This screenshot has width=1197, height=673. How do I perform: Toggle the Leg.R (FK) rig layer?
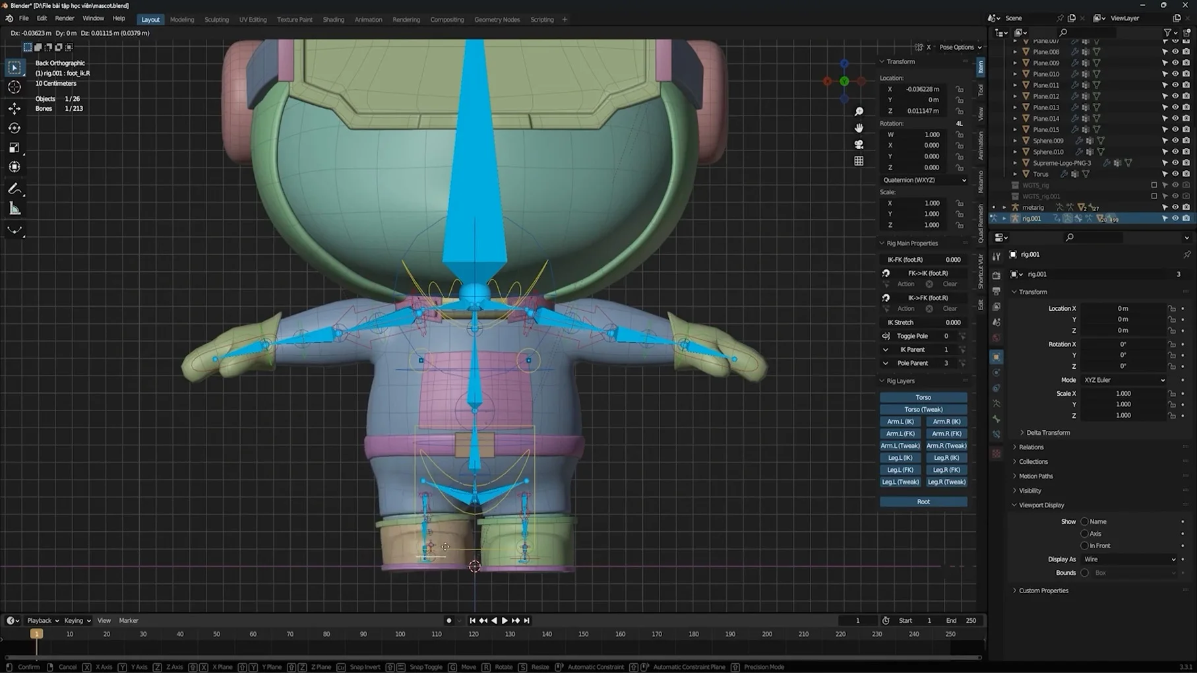click(946, 470)
